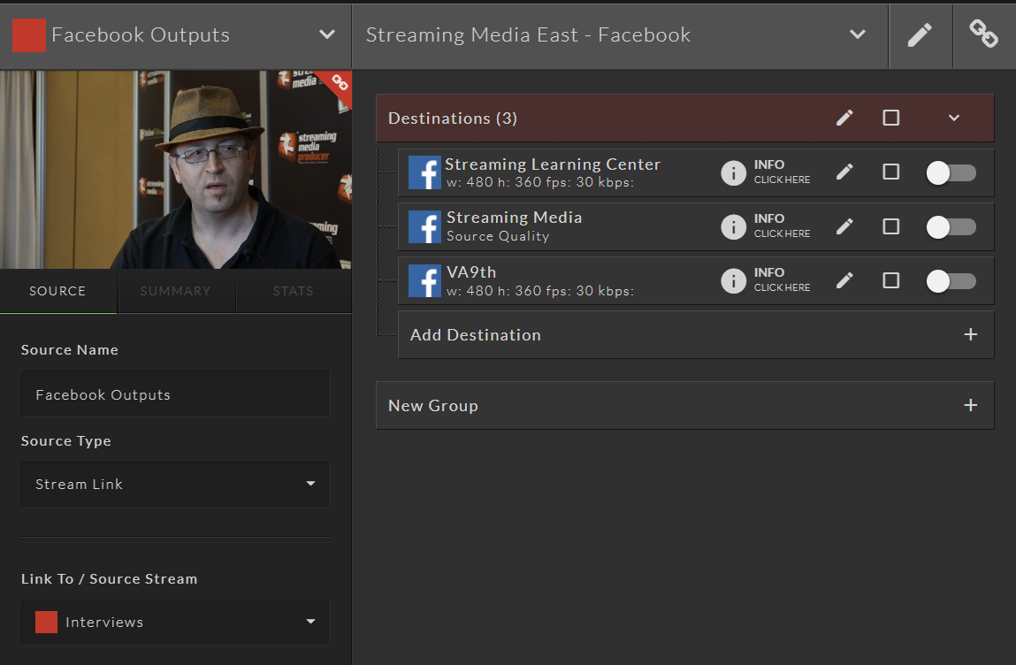Click the Destinations (3) header text
Image resolution: width=1016 pixels, height=665 pixels.
(452, 118)
